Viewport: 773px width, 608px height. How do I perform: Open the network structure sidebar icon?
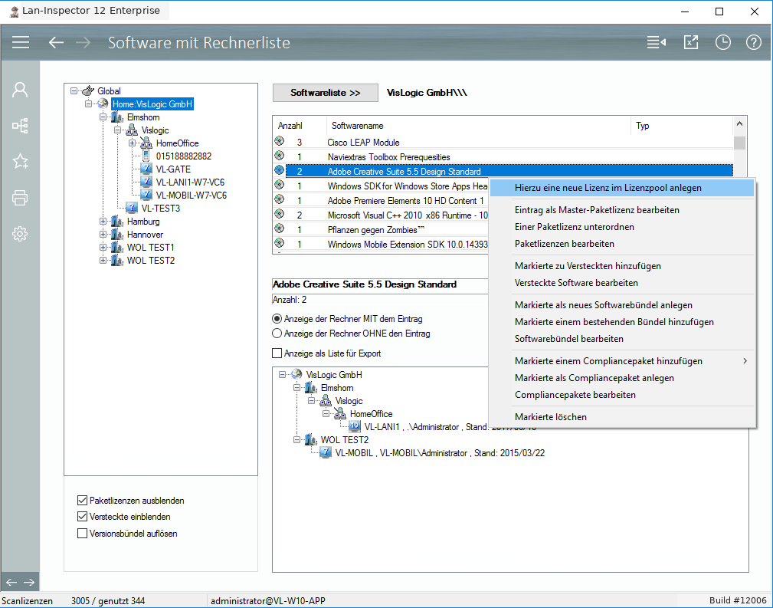coord(20,125)
